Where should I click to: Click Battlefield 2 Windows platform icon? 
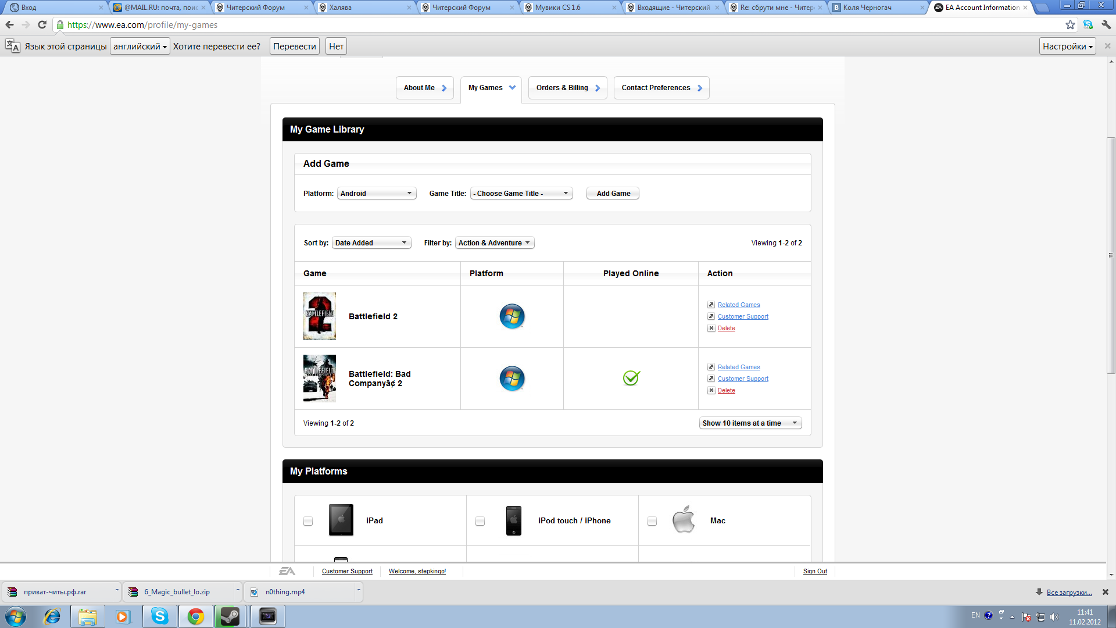pos(512,316)
